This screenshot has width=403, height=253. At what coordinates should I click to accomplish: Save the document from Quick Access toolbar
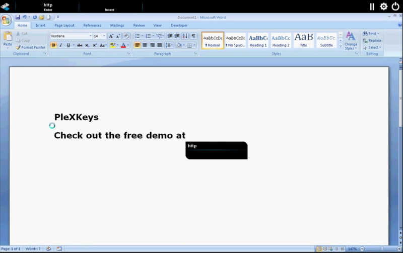pos(18,17)
